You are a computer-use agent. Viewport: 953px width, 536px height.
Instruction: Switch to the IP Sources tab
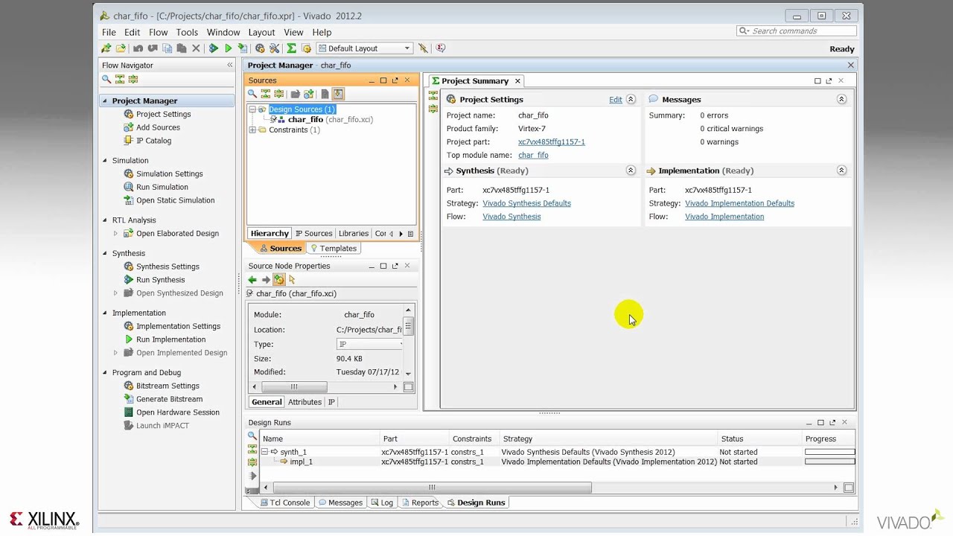[313, 234]
